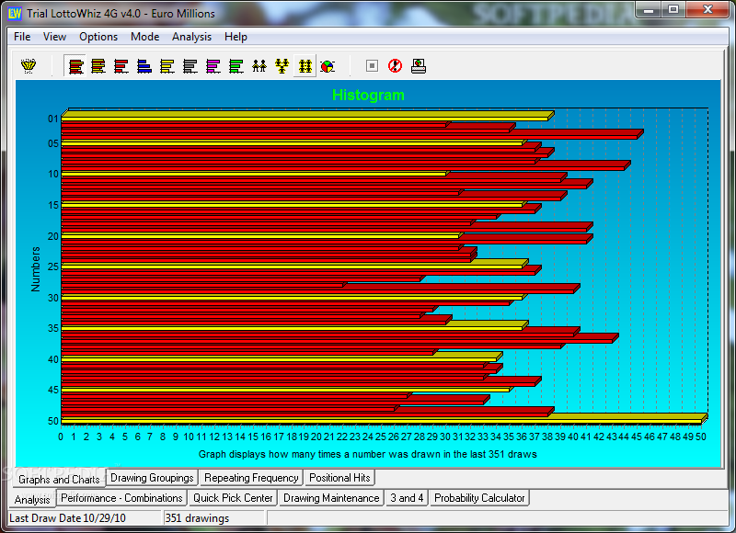Screen dimensions: 736x533
Task: Open the Drawing Maintenance tab
Action: point(331,498)
